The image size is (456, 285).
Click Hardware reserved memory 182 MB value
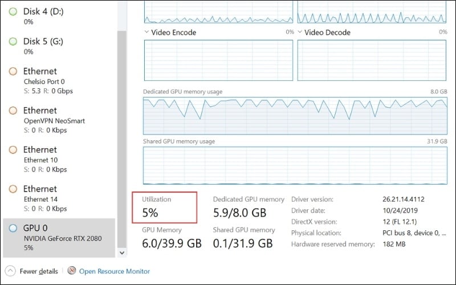pyautogui.click(x=394, y=245)
